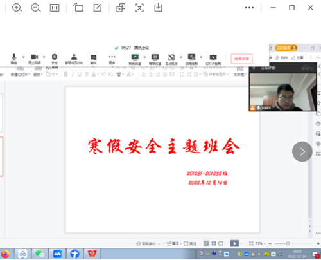Viewport: 321px width, 260px height.
Task: Align text left in WPS ribbon
Action: 144,74
